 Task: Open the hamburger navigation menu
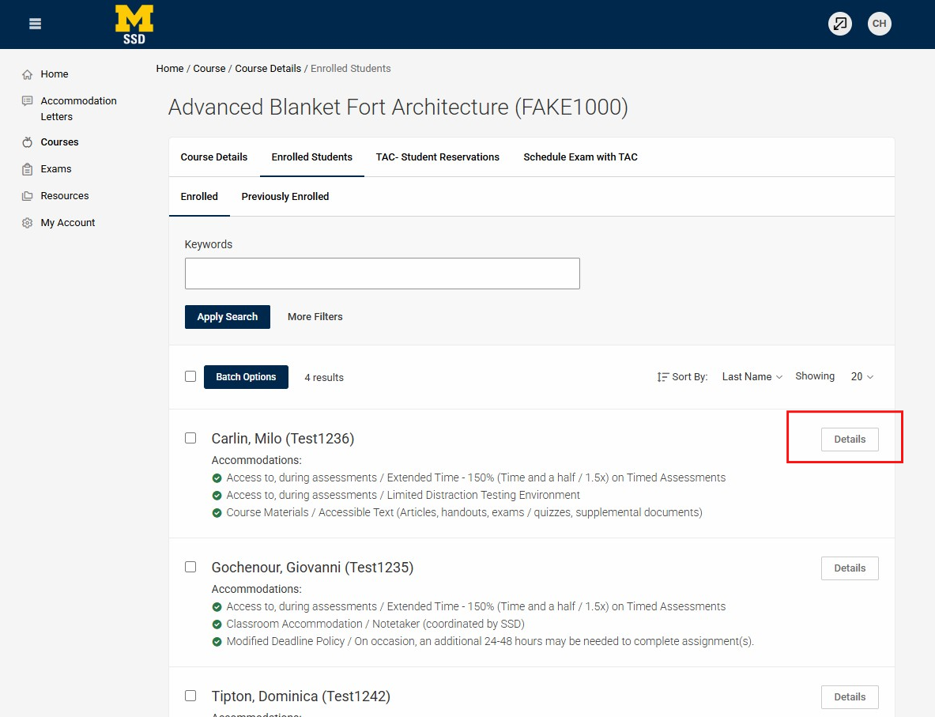pyautogui.click(x=36, y=24)
